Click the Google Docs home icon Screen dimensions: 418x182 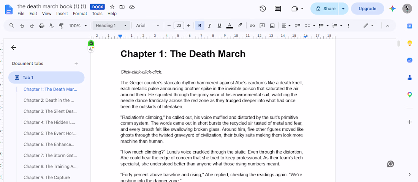coord(9,9)
